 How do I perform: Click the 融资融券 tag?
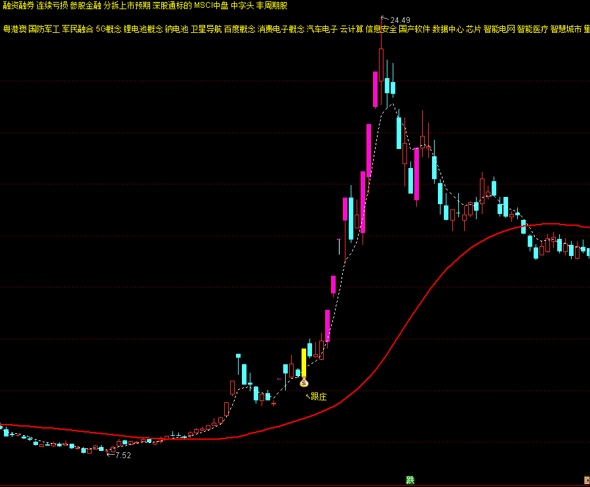click(18, 6)
